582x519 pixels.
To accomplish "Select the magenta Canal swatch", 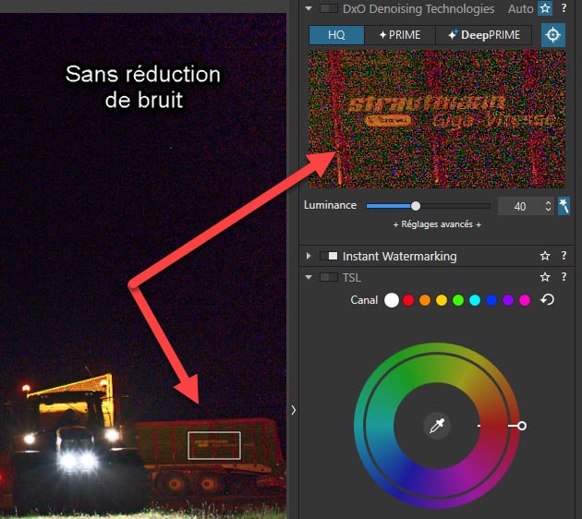I will (525, 300).
